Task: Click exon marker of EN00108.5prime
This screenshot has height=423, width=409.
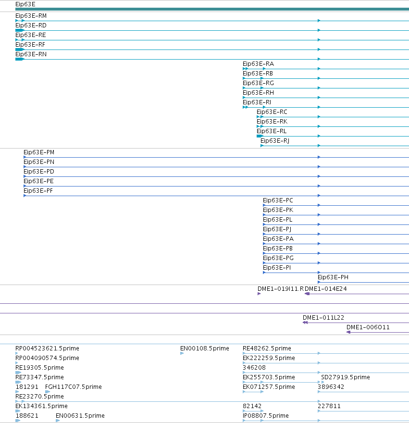Action: 182,353
